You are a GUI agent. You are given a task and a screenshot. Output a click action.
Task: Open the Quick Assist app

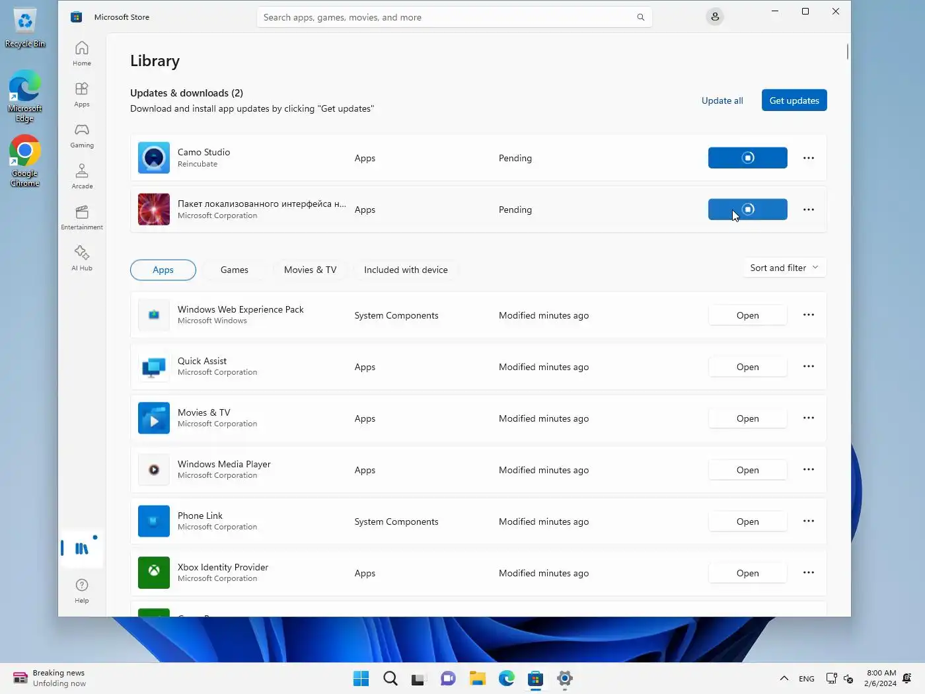point(748,367)
